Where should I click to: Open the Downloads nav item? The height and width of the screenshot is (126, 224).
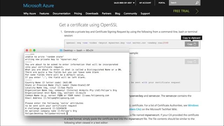click(92, 13)
